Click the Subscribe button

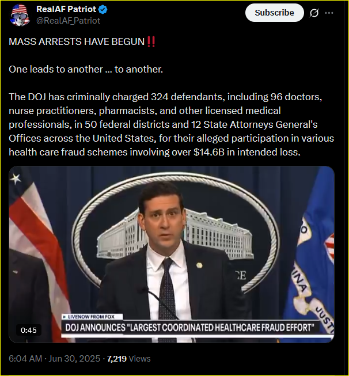click(274, 13)
